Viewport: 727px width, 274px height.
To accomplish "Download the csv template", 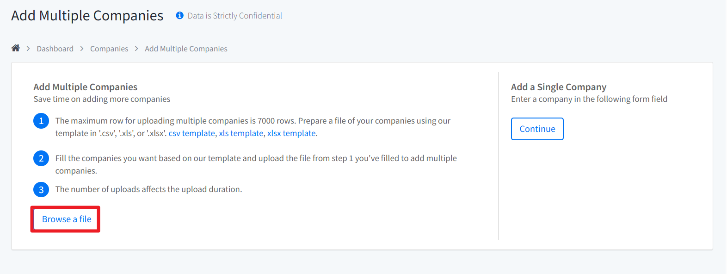I will (x=191, y=133).
